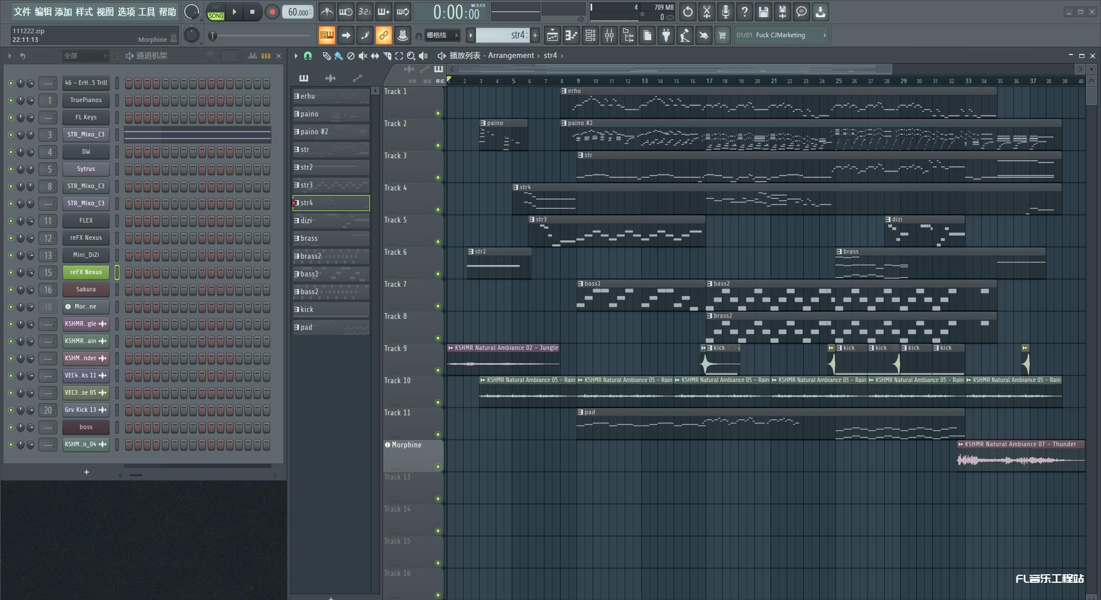Enable wait for input before recording
This screenshot has width=1101, height=600.
[x=345, y=11]
